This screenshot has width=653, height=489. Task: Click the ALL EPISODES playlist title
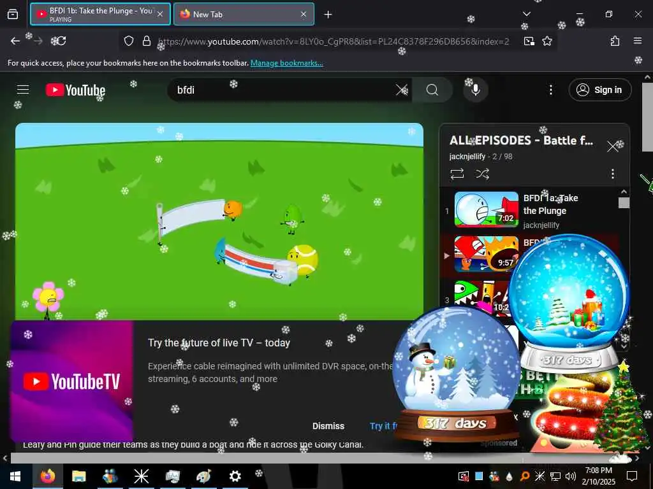click(521, 140)
